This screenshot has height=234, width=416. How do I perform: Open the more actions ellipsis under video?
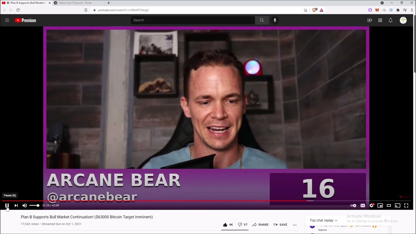(295, 225)
